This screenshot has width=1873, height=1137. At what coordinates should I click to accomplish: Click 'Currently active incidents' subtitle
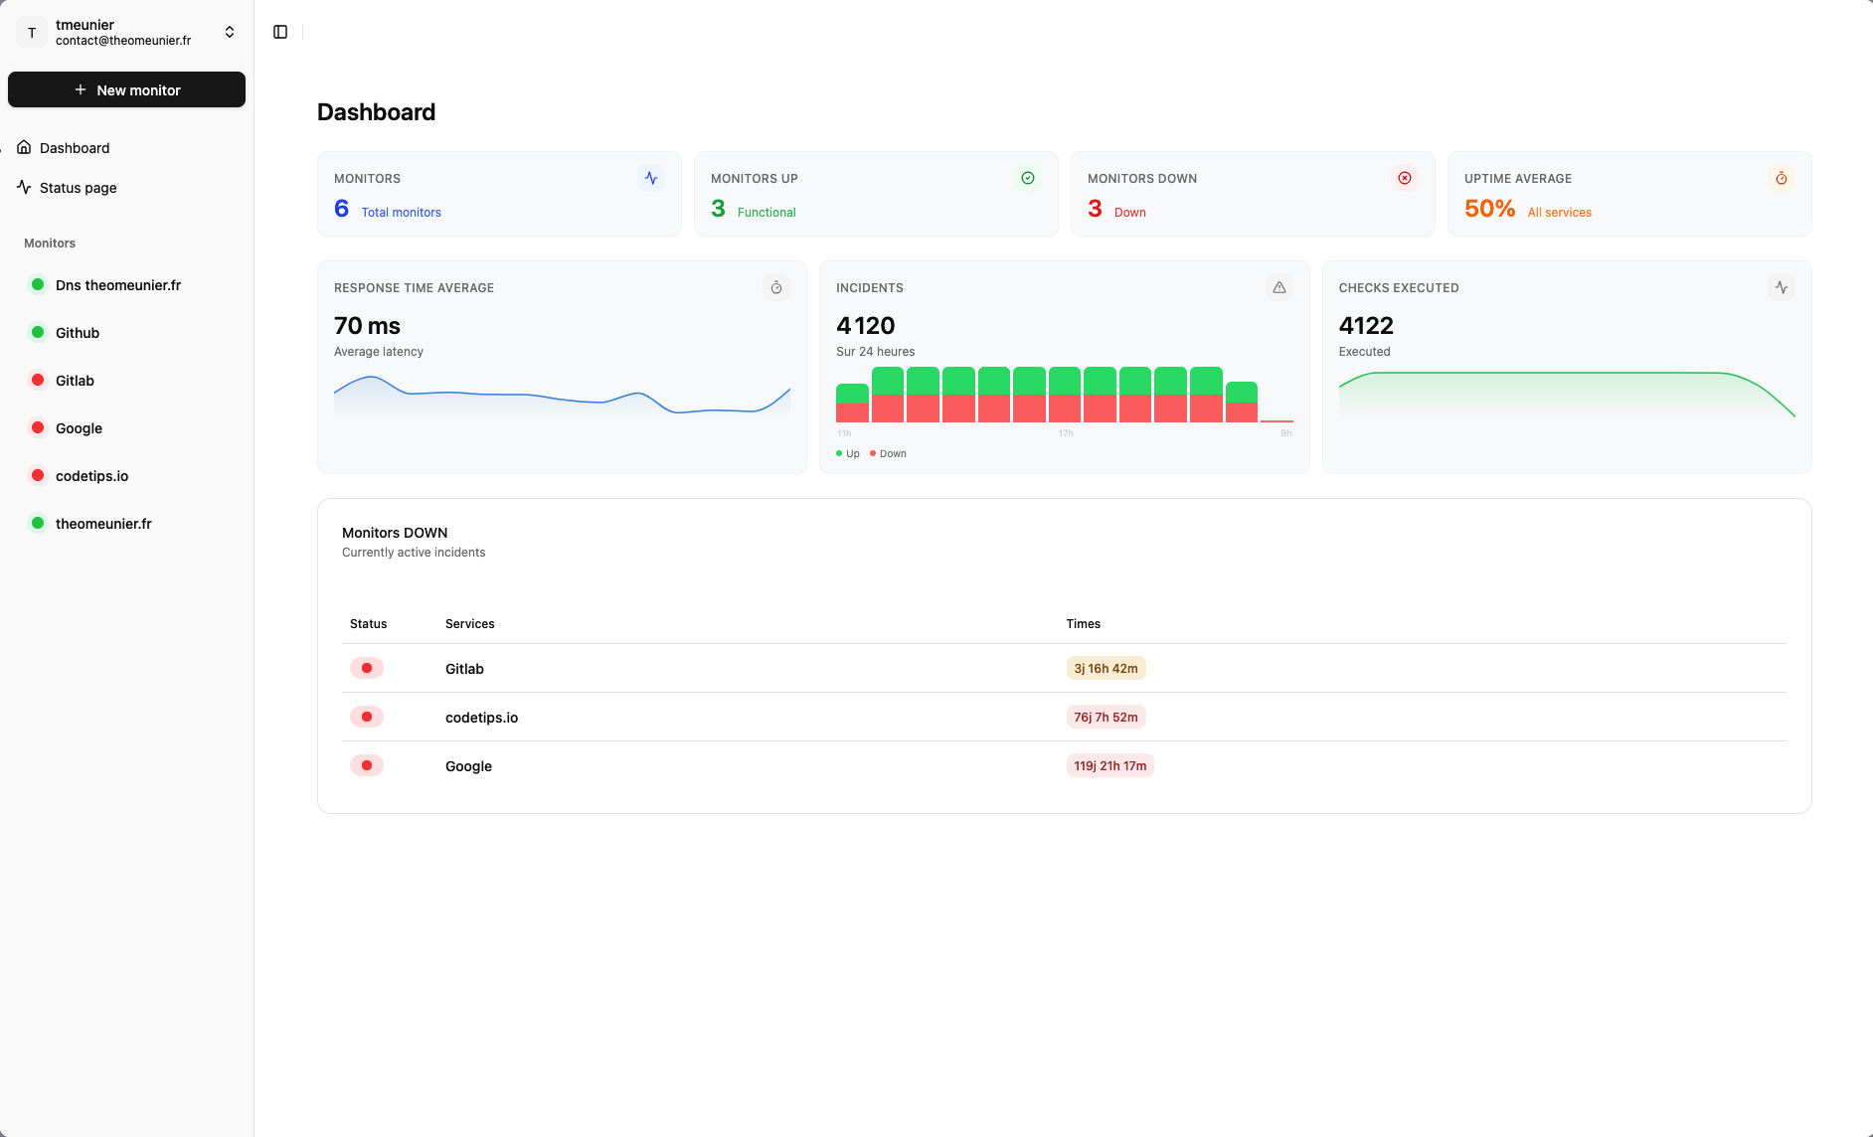[x=414, y=553]
